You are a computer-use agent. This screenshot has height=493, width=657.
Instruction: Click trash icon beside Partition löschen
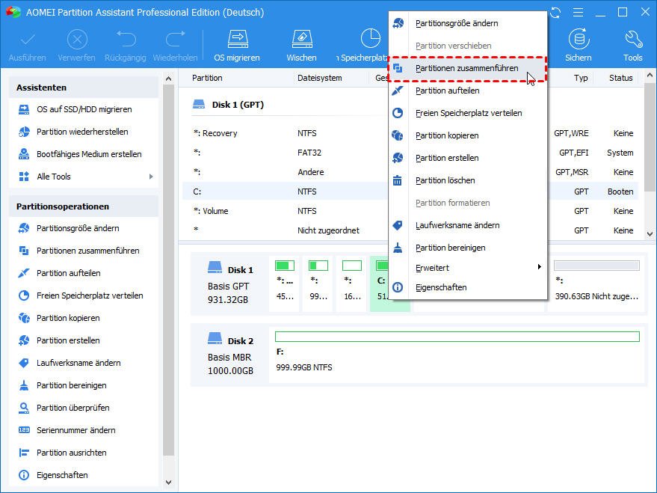(x=397, y=180)
